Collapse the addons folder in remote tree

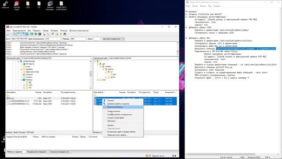(103, 69)
